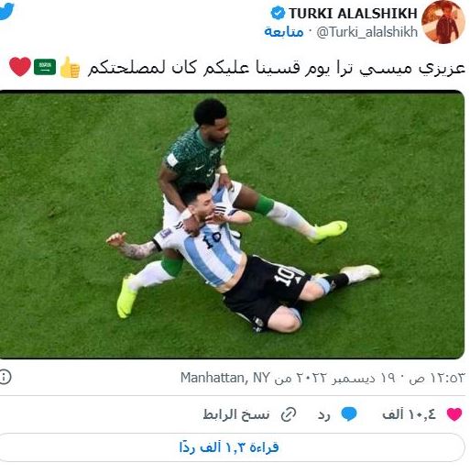This screenshot has height=474, width=470.
Task: Click the thumbs up emoji
Action: pyautogui.click(x=70, y=68)
